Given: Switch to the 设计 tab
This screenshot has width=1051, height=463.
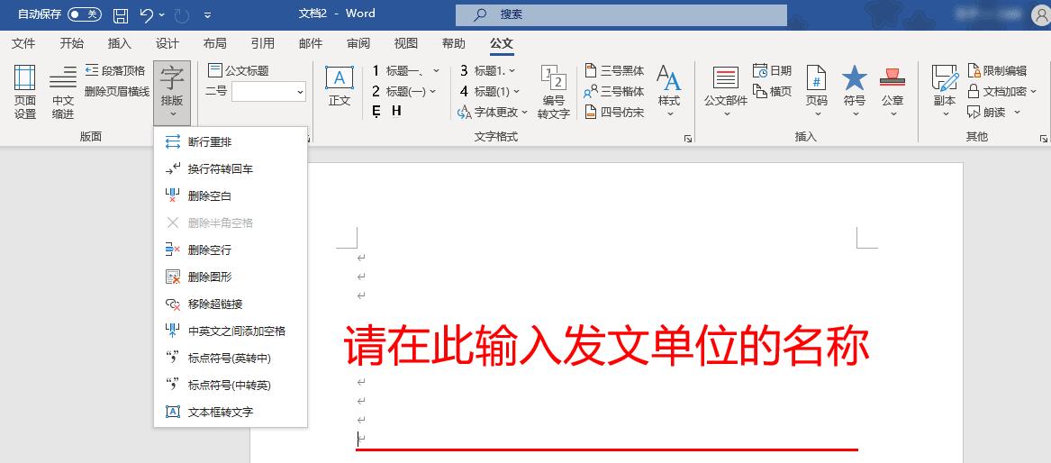Looking at the screenshot, I should coord(167,43).
